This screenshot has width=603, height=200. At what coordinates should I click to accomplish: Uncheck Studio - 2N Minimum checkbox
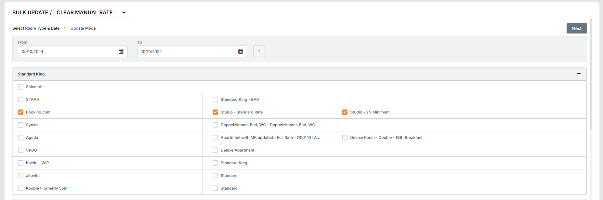[x=345, y=112]
